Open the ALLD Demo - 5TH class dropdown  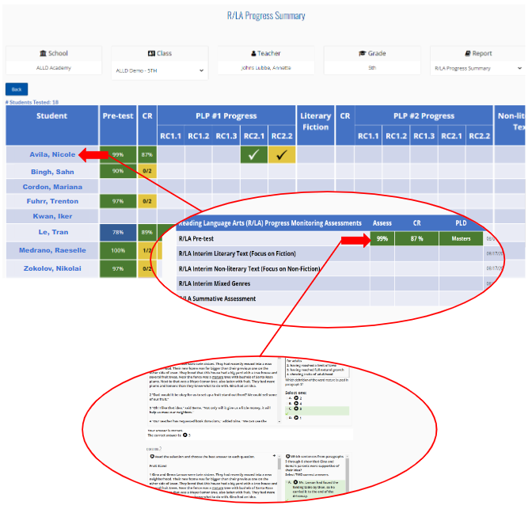click(159, 69)
